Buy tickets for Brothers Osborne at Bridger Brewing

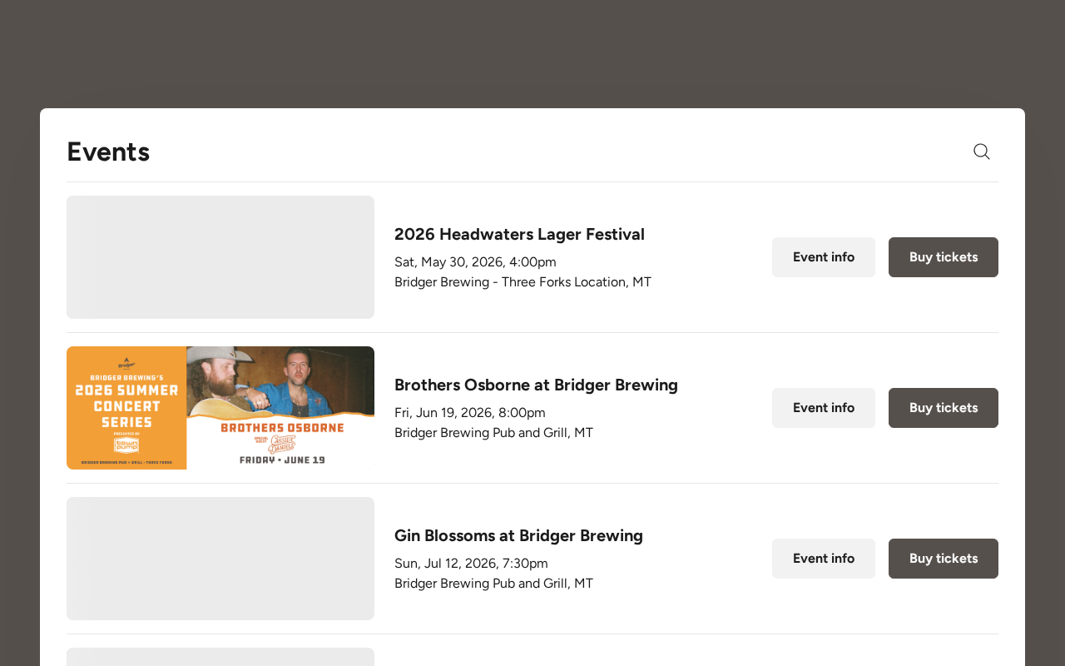coord(944,408)
